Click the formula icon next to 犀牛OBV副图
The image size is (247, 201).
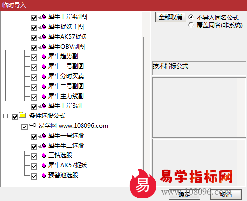(x=44, y=47)
